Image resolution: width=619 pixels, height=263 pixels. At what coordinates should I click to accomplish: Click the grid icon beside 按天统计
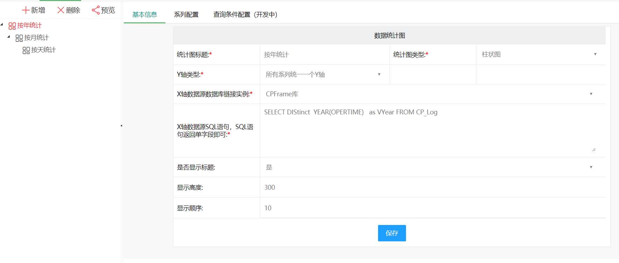26,50
